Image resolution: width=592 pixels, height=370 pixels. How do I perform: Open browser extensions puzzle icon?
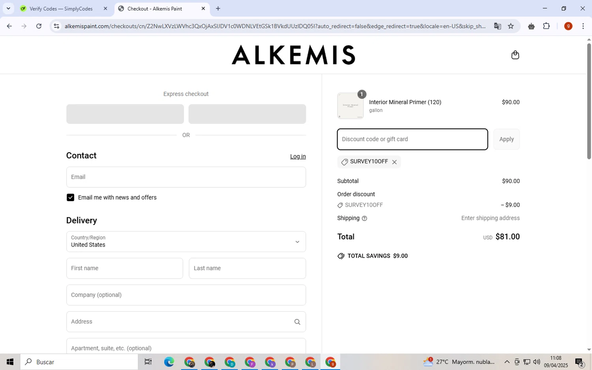click(x=546, y=26)
